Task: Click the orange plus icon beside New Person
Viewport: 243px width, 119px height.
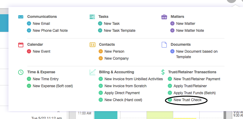Action: tap(101, 51)
